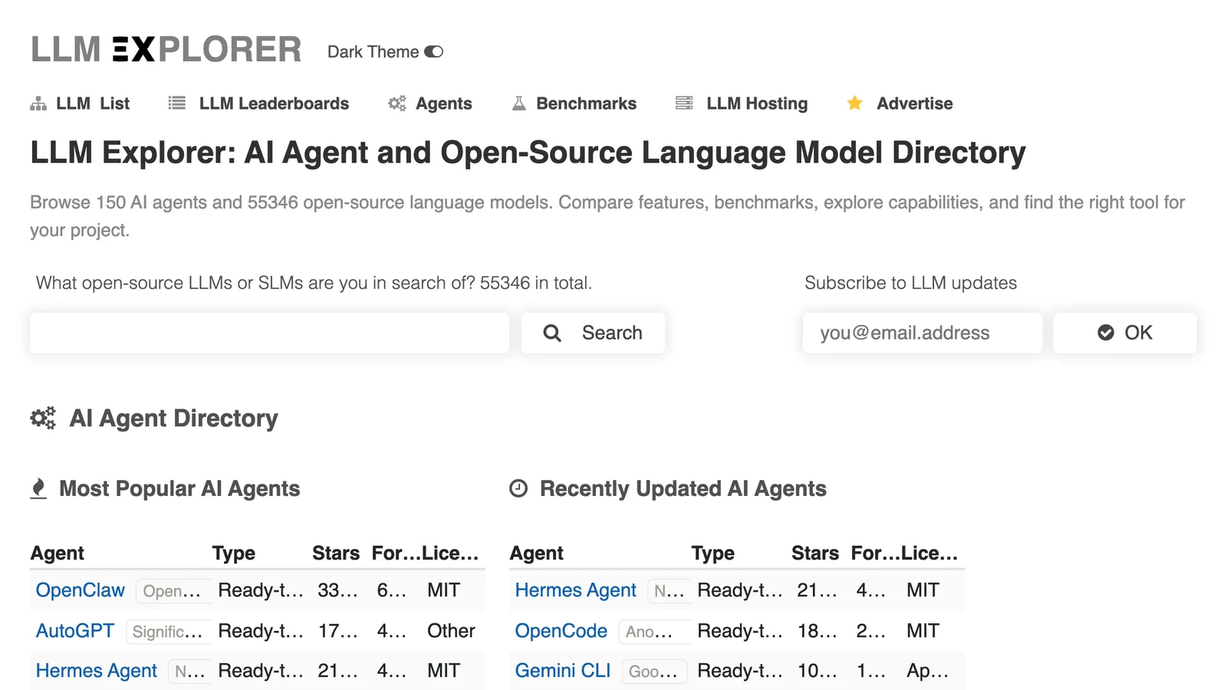
Task: Click the LLM Leaderboards list icon
Action: click(177, 103)
